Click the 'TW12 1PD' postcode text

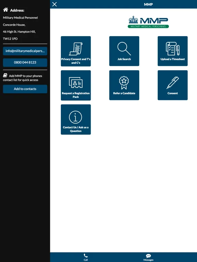coord(10,39)
